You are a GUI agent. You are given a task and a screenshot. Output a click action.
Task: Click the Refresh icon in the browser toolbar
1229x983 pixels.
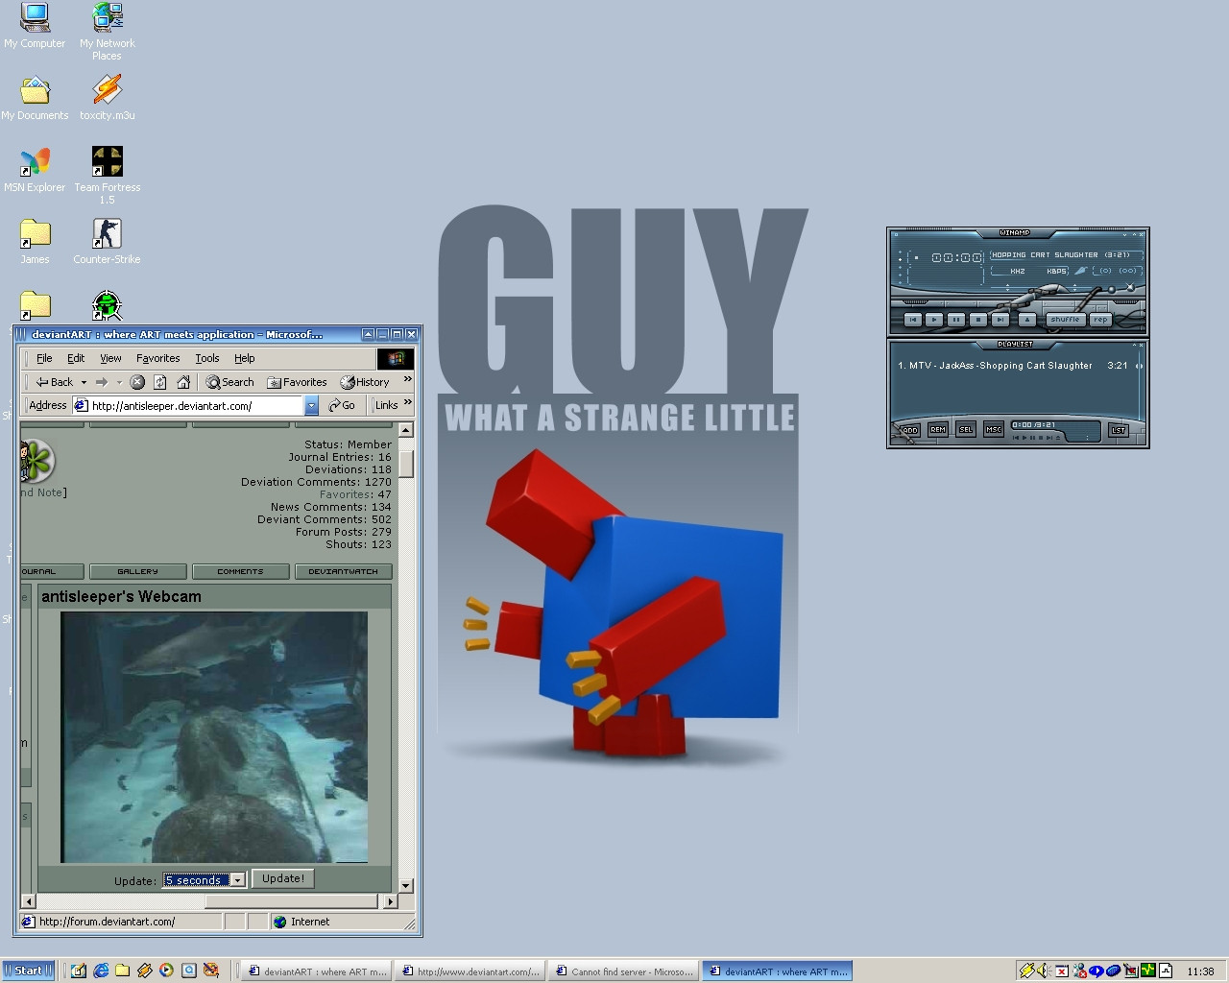[160, 382]
